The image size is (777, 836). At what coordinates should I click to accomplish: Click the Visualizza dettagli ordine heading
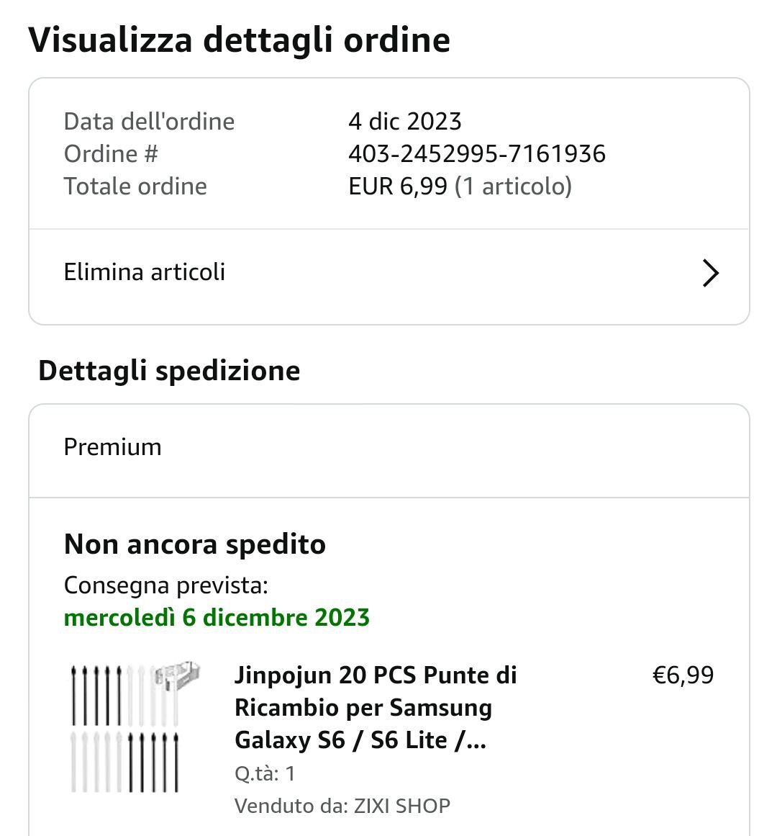coord(240,40)
